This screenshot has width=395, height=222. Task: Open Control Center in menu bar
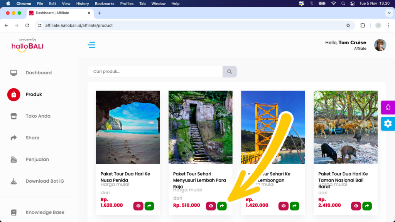353,3
